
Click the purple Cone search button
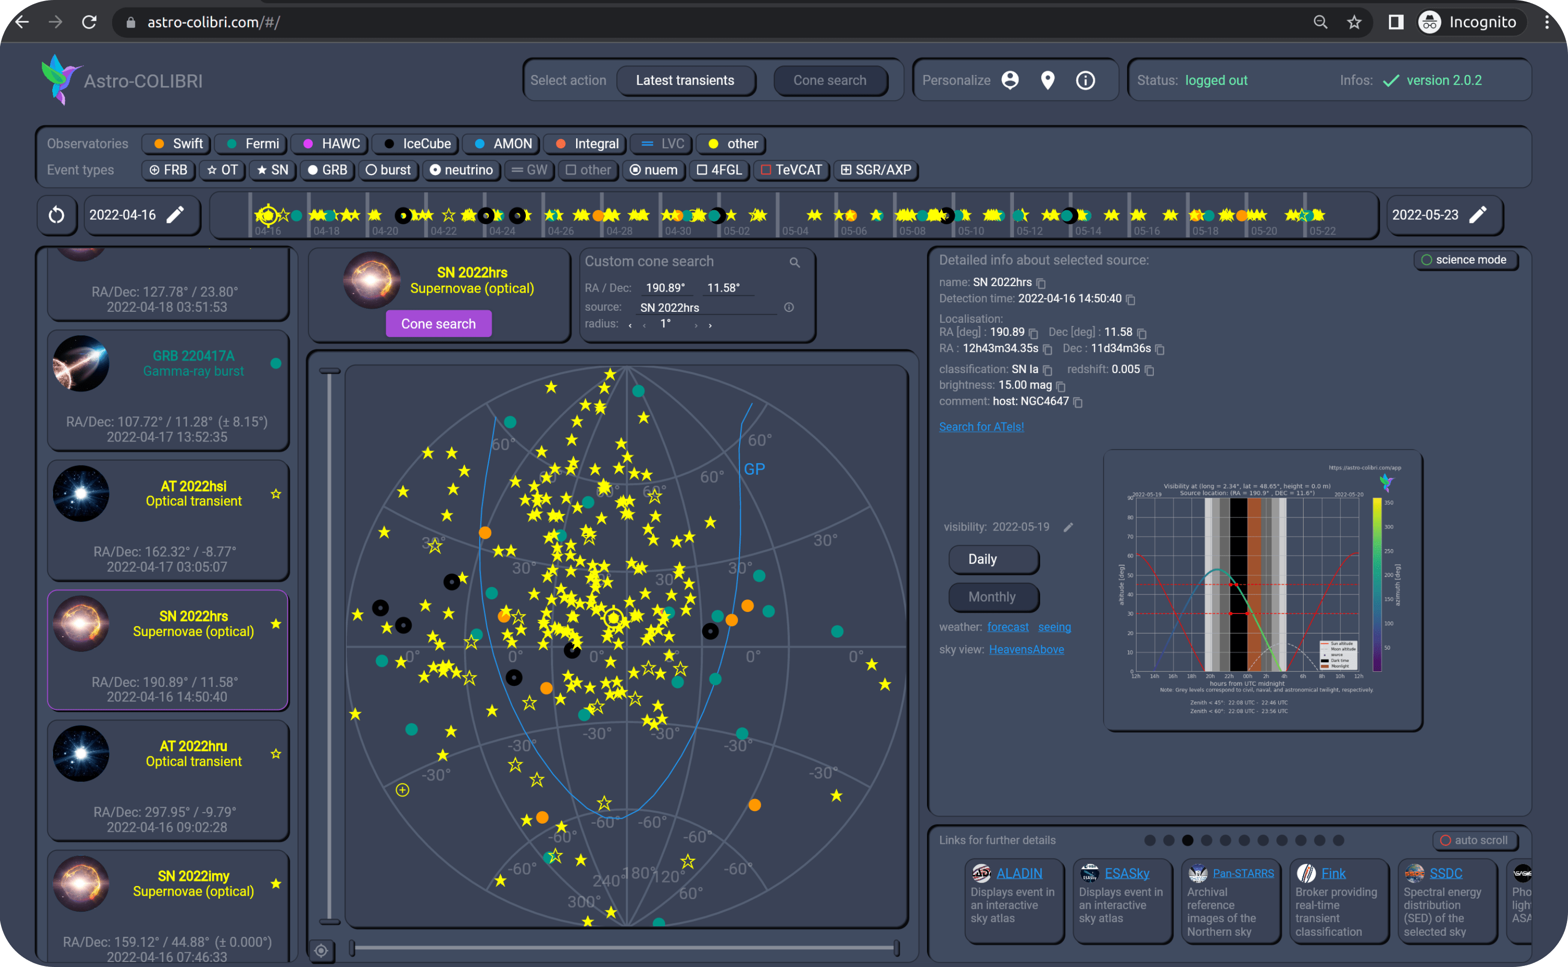click(438, 324)
